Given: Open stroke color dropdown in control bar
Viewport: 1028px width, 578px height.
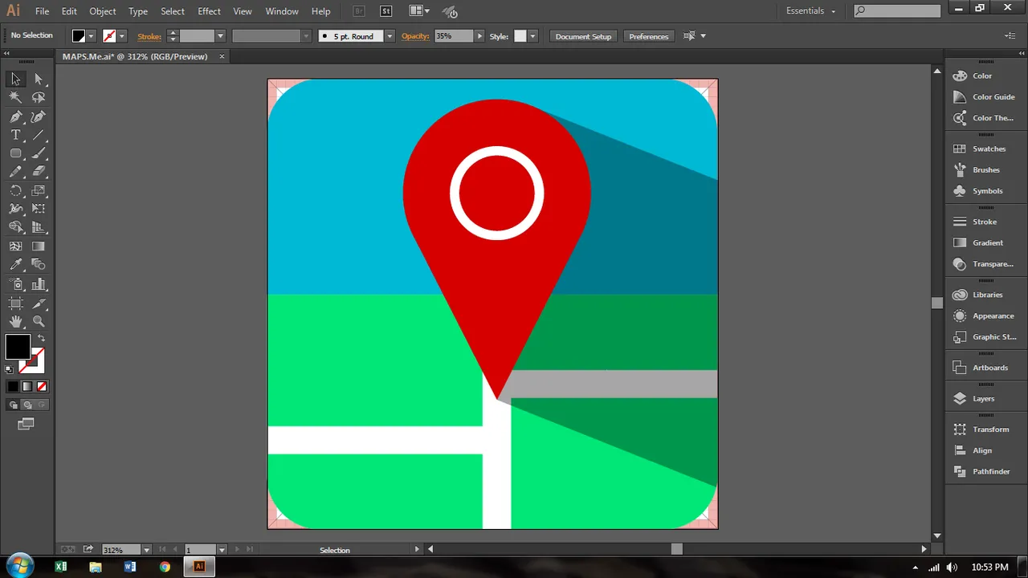Looking at the screenshot, I should click(122, 36).
